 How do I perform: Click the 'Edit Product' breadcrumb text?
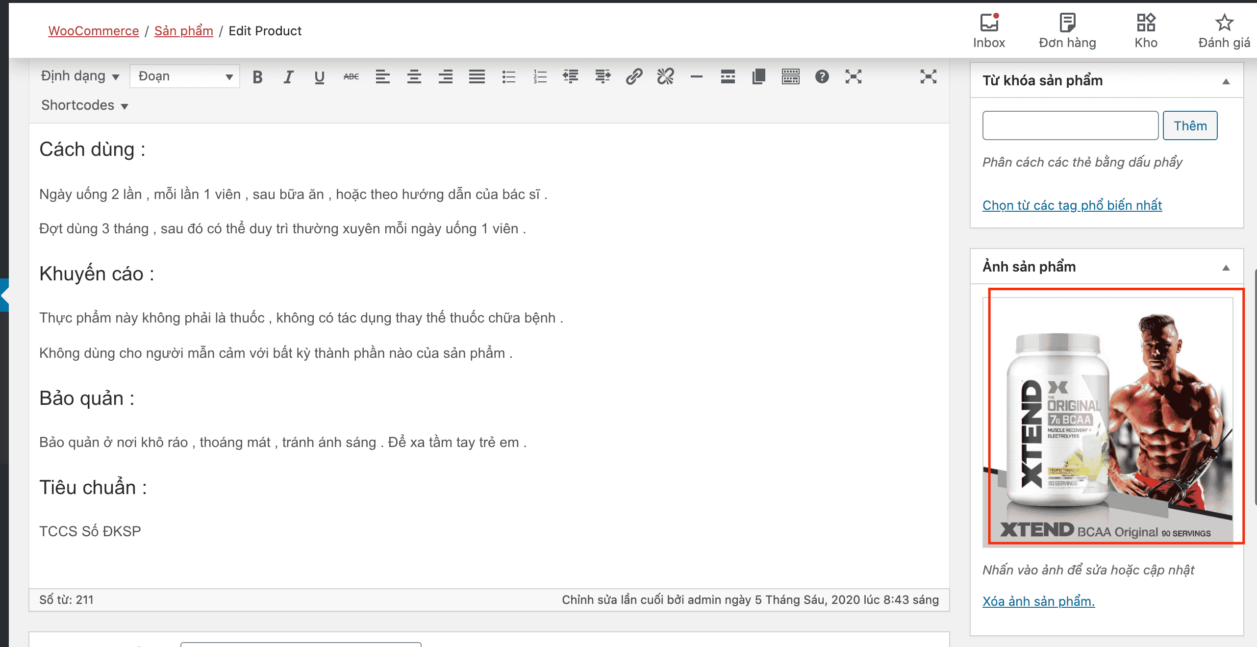point(265,31)
